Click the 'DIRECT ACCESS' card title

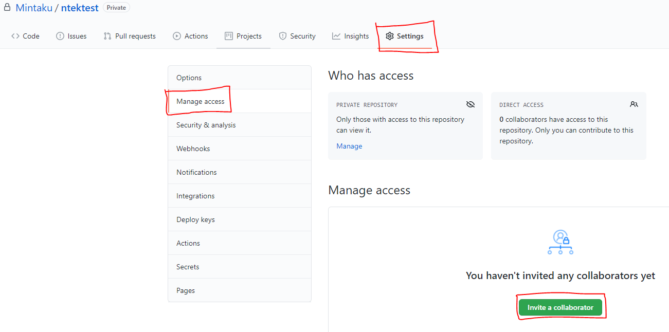[521, 105]
